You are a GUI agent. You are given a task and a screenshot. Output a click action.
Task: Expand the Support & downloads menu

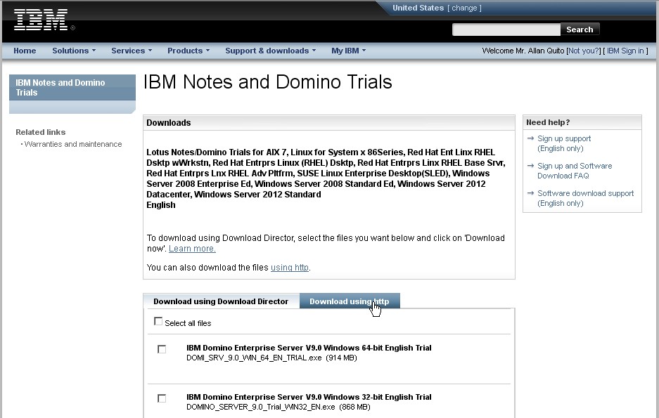269,50
